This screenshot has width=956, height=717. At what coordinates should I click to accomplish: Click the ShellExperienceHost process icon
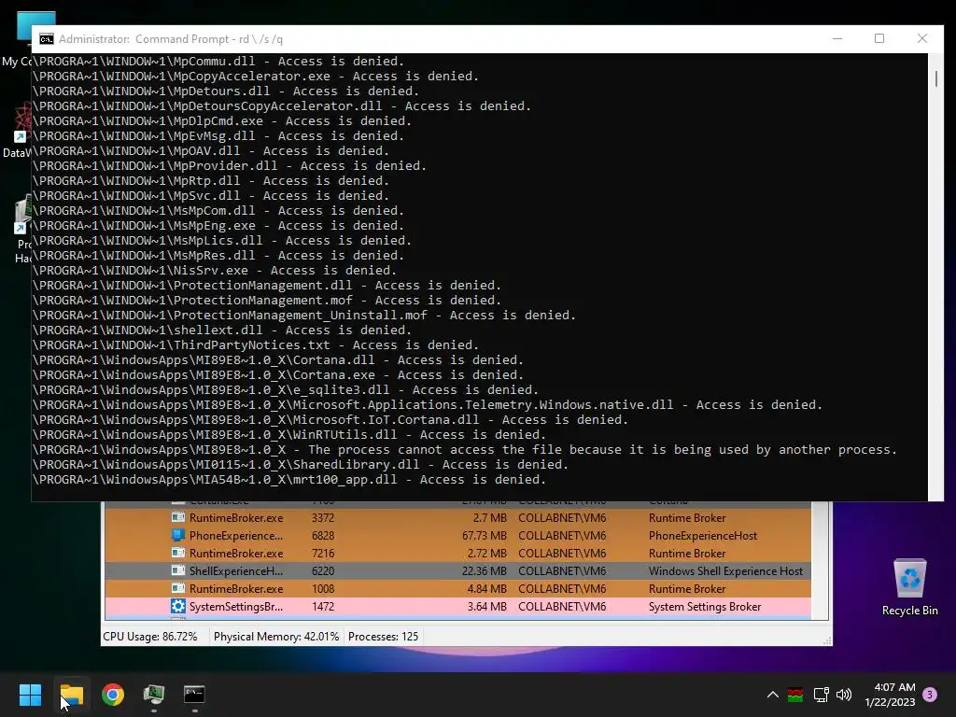pyautogui.click(x=178, y=570)
